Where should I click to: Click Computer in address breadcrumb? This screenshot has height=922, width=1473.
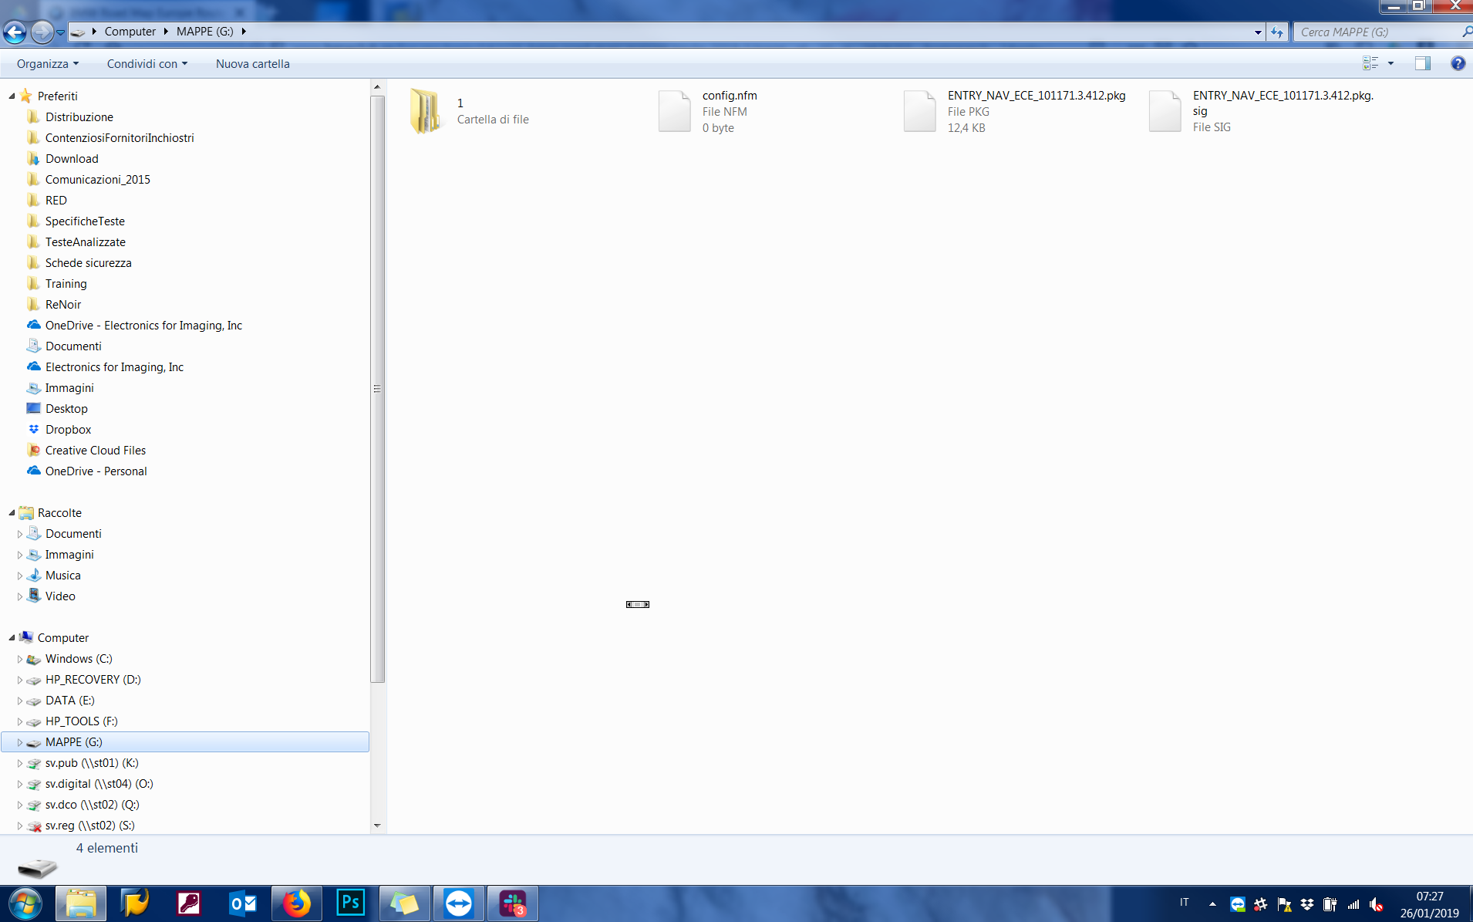[130, 32]
